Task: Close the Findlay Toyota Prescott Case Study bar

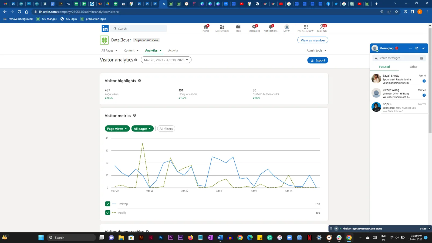Action: point(429,229)
